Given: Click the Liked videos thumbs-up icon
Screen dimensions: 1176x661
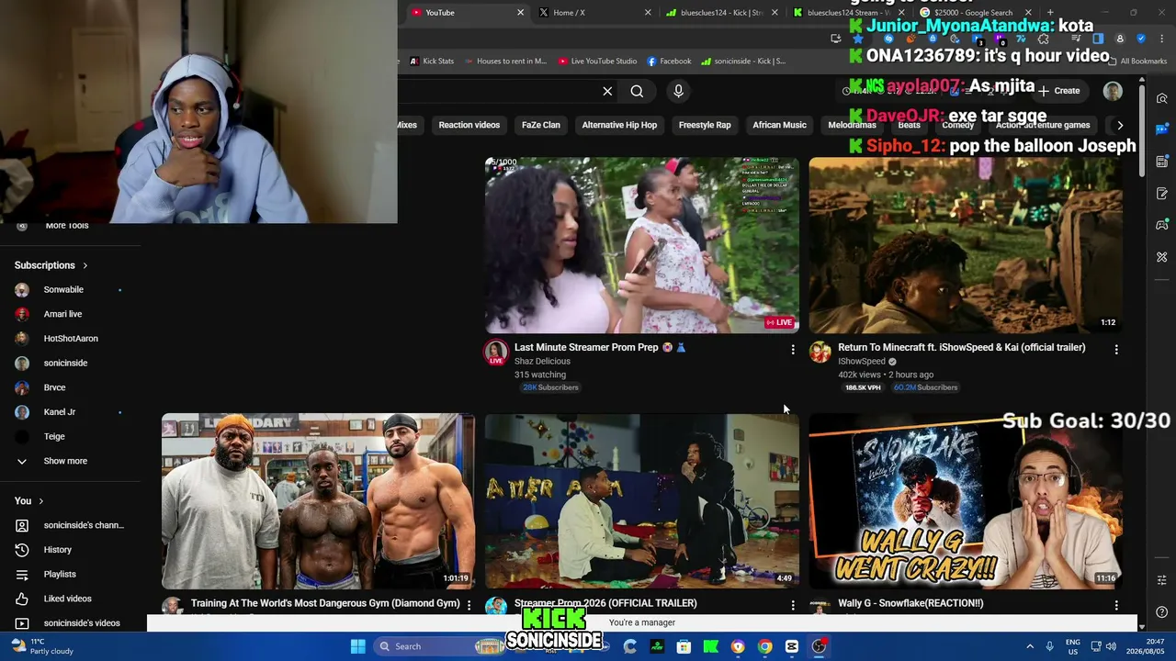Looking at the screenshot, I should point(22,599).
